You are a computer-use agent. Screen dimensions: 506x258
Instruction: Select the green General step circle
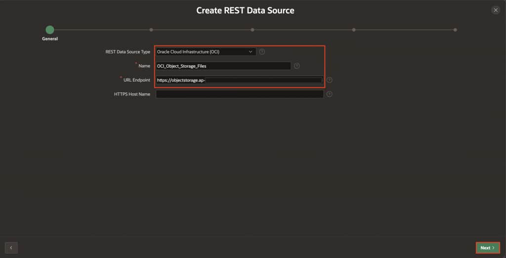click(x=50, y=30)
